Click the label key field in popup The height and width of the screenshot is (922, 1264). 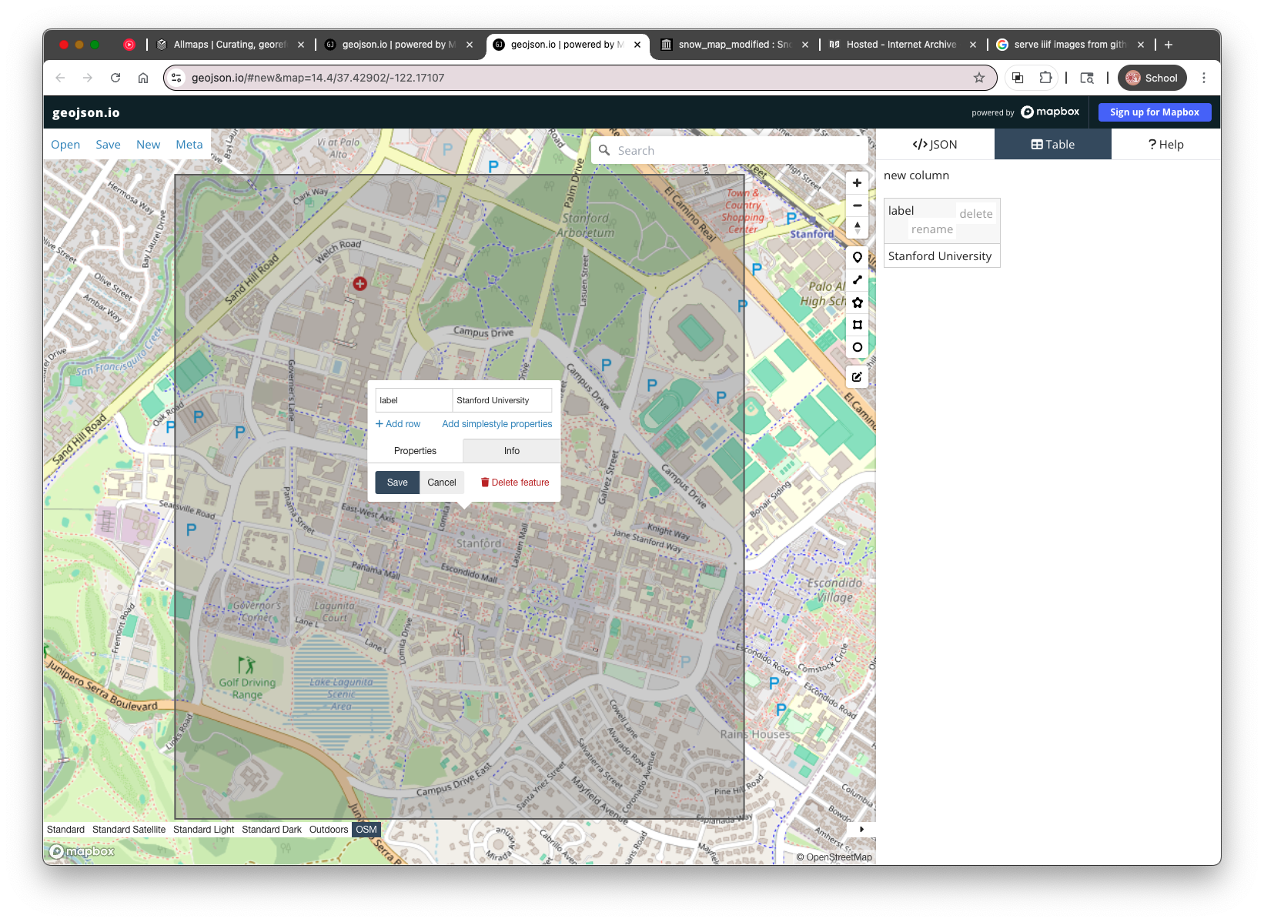coord(414,400)
